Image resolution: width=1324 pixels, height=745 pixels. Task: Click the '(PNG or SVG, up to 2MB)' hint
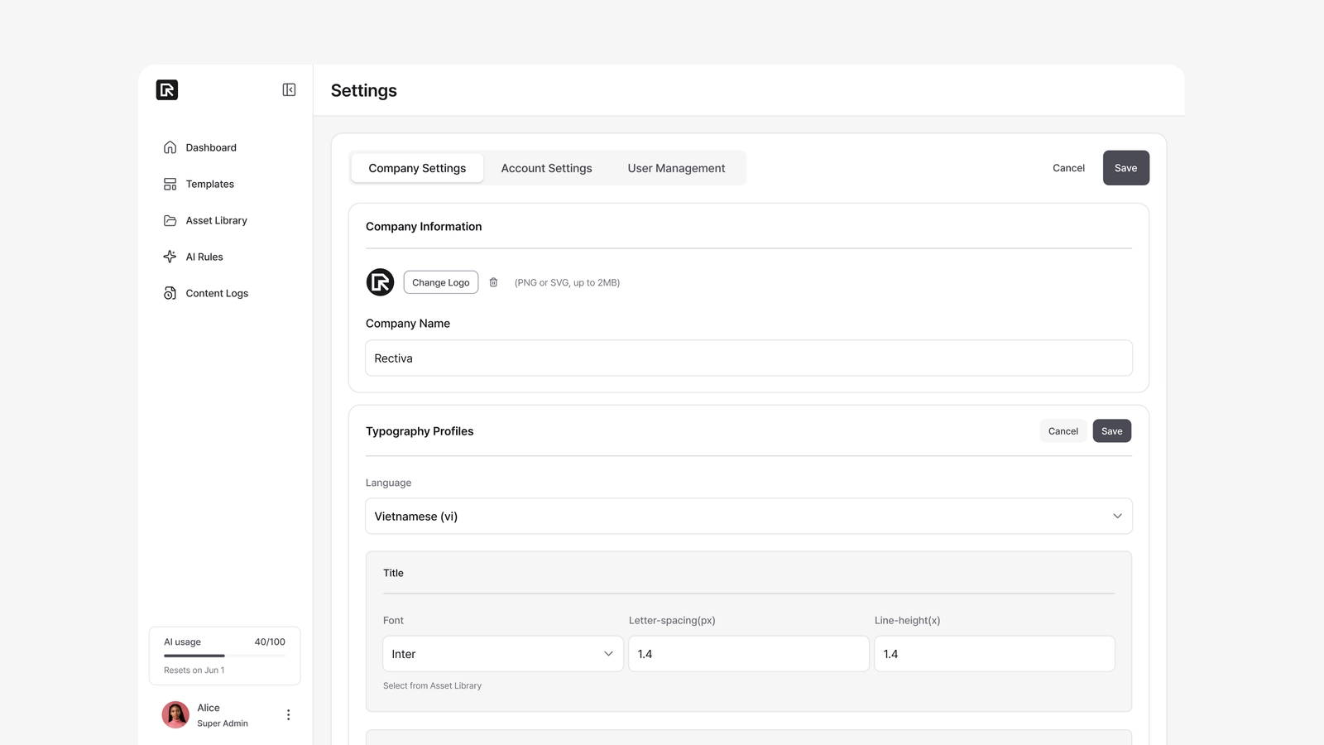tap(567, 283)
